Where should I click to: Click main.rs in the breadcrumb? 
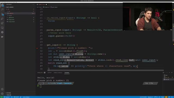coord(47,7)
